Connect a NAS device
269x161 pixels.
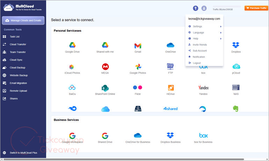coord(236,90)
